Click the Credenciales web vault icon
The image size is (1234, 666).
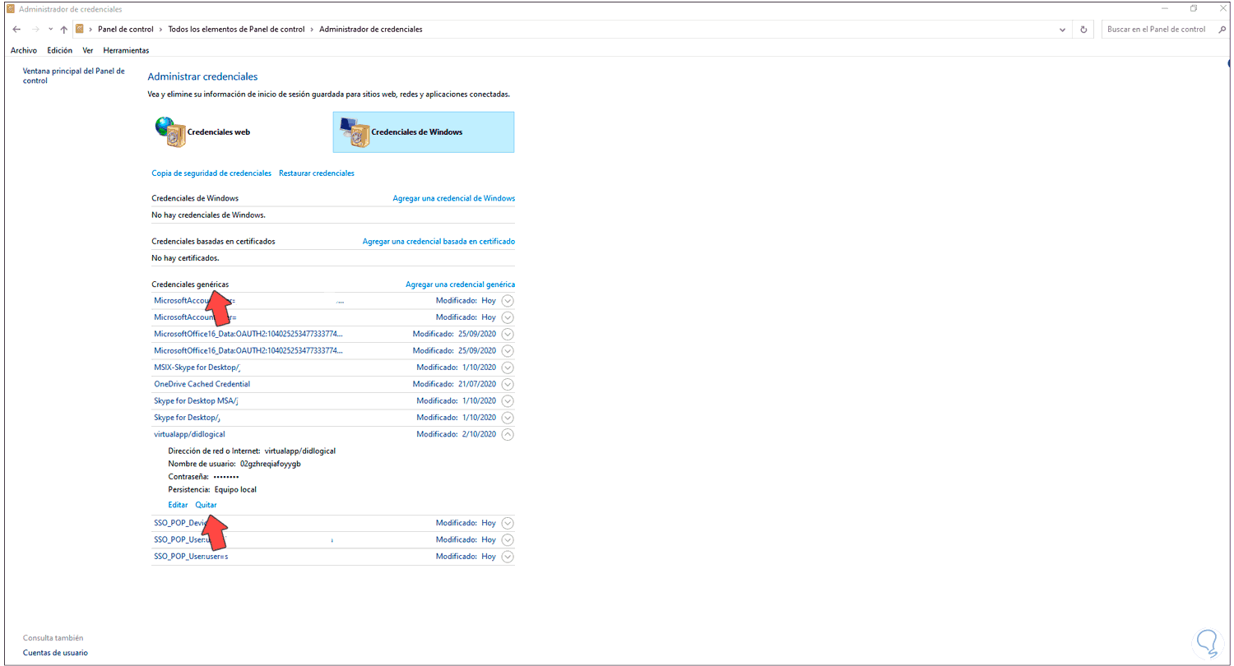172,132
